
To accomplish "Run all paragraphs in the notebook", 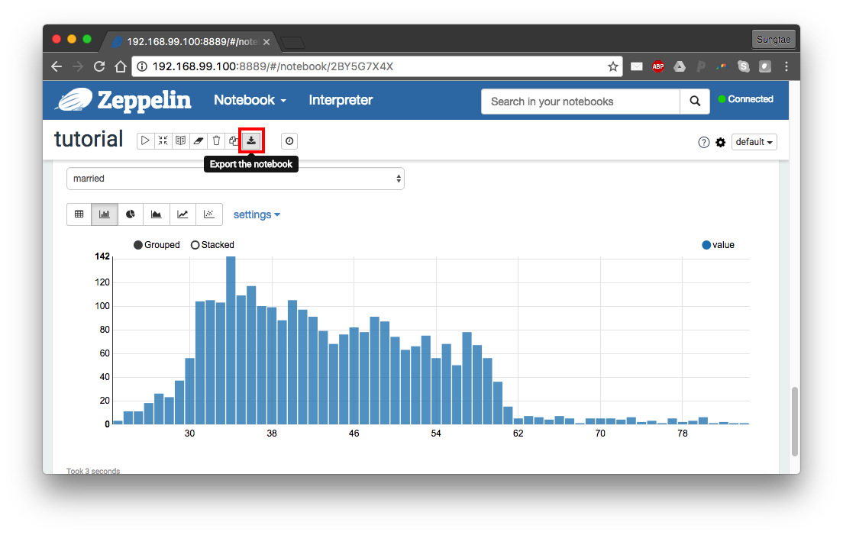I will click(145, 141).
